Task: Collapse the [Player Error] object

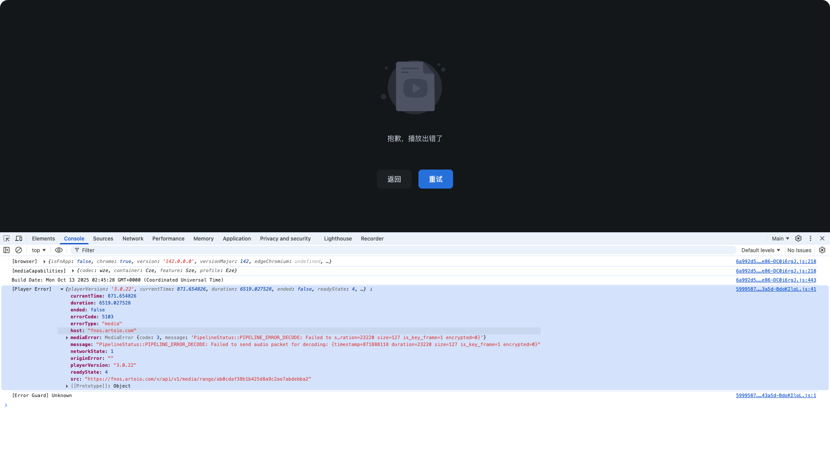Action: point(61,289)
